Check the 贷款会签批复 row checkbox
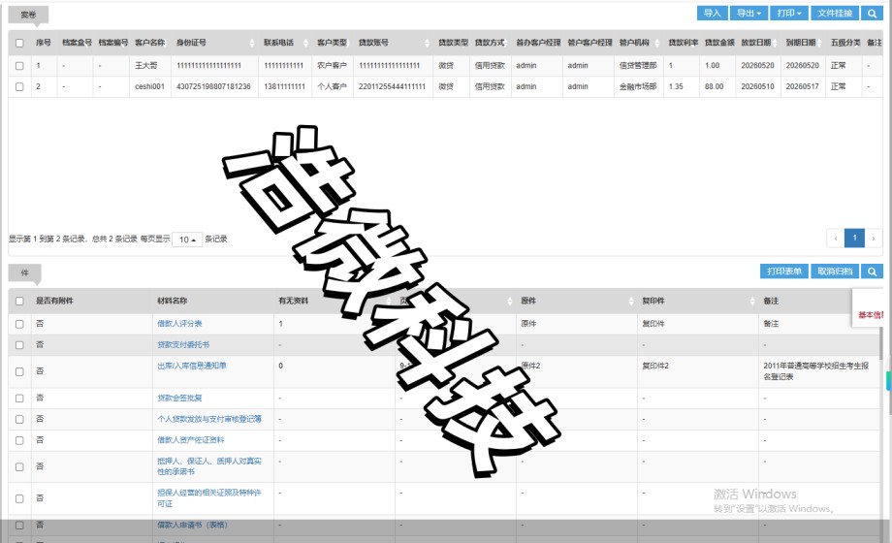Screen dimensions: 892x543 point(20,399)
